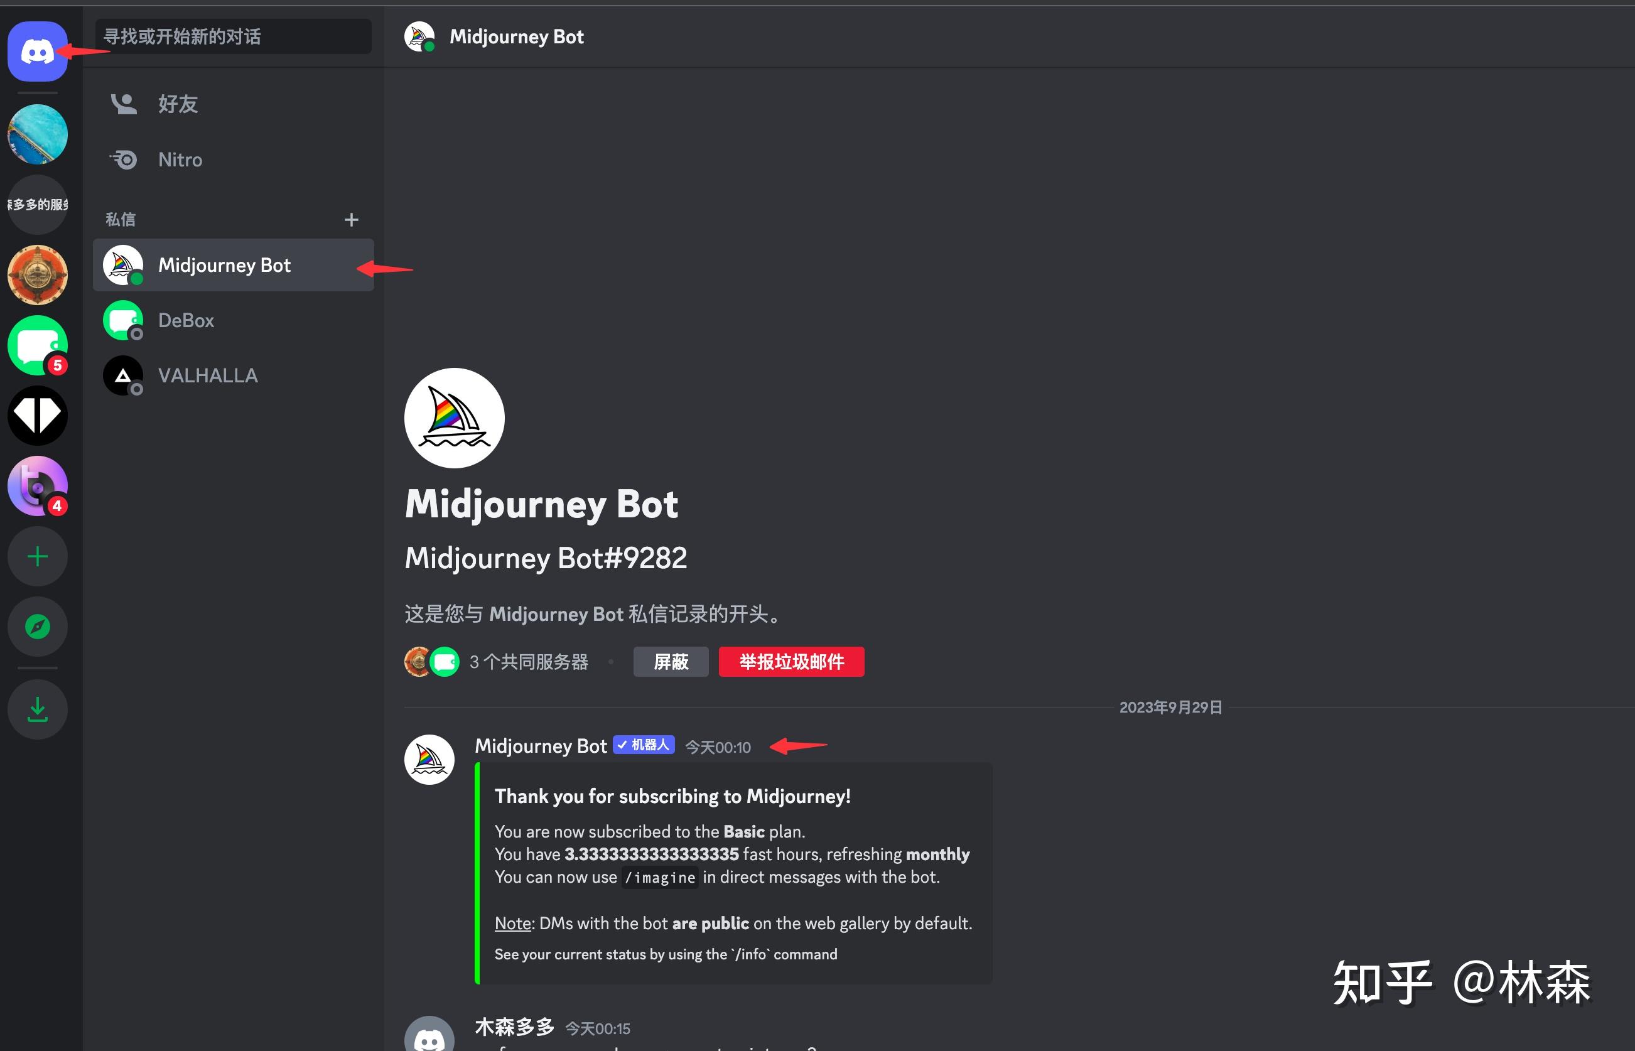The width and height of the screenshot is (1635, 1051).
Task: Open the purple server with 4 badge
Action: coord(38,486)
